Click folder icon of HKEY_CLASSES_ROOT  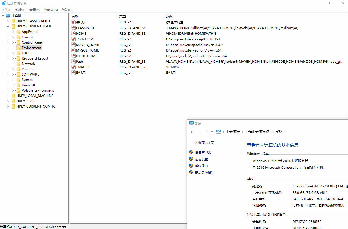[x=13, y=21]
